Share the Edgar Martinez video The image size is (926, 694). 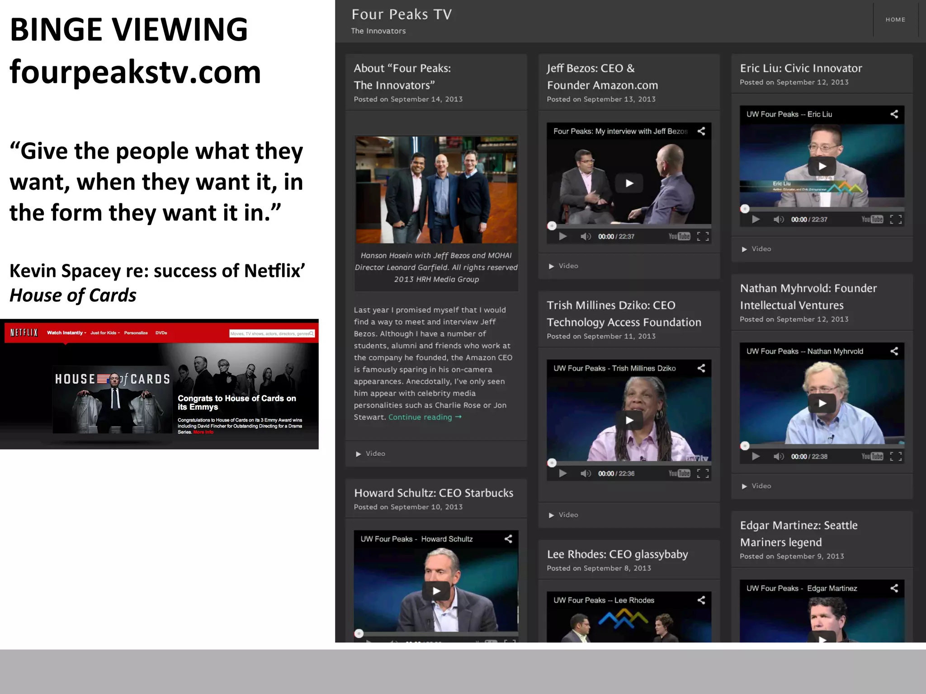click(894, 588)
